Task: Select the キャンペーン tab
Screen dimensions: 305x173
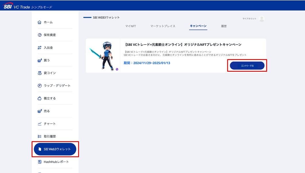Action: coord(198,26)
